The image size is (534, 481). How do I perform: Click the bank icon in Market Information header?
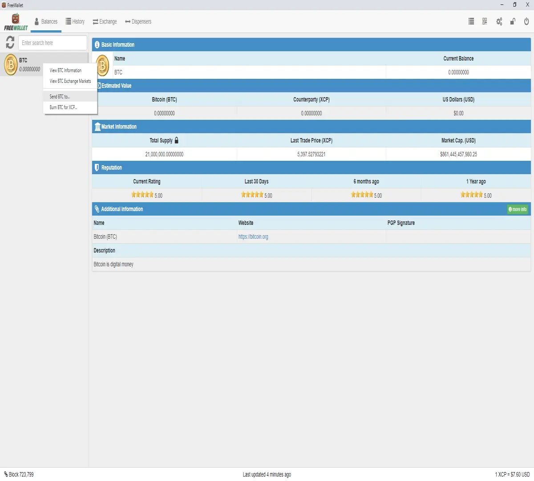(x=97, y=127)
